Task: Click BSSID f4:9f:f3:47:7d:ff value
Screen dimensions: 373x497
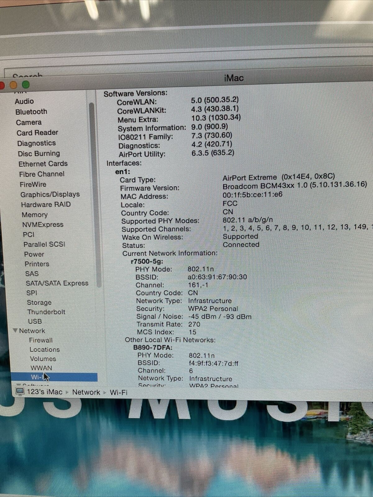Action: pyautogui.click(x=214, y=363)
